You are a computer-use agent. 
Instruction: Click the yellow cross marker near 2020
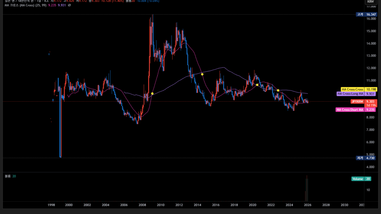click(x=257, y=85)
